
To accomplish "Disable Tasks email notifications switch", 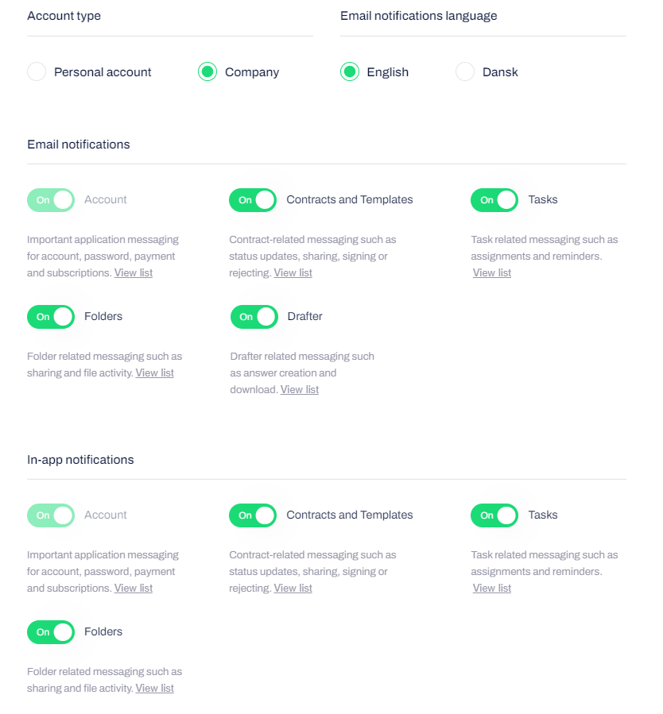I will click(x=494, y=200).
